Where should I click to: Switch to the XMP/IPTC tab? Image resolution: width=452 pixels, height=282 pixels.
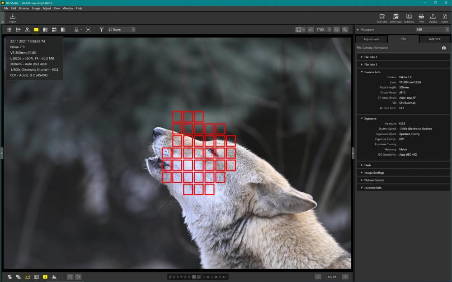point(434,39)
